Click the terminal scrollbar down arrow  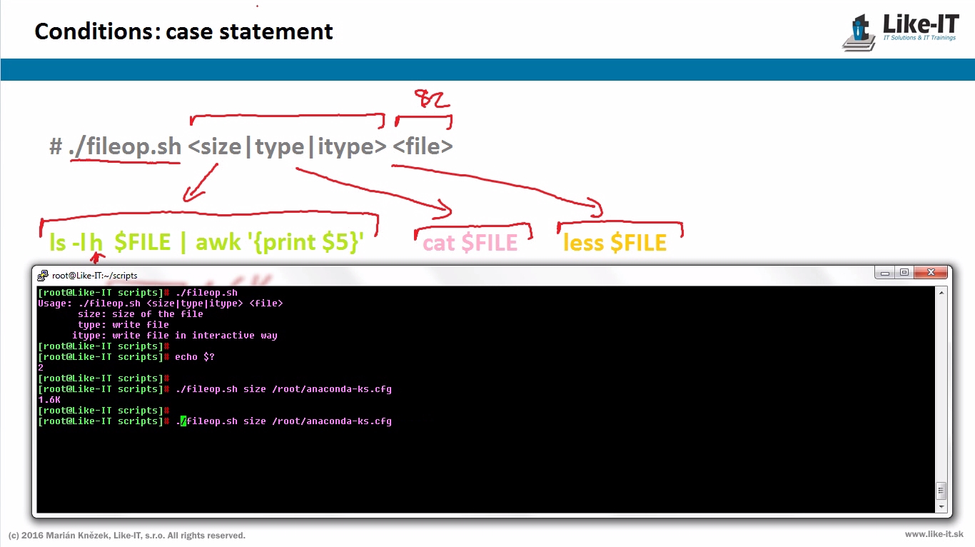pos(941,506)
